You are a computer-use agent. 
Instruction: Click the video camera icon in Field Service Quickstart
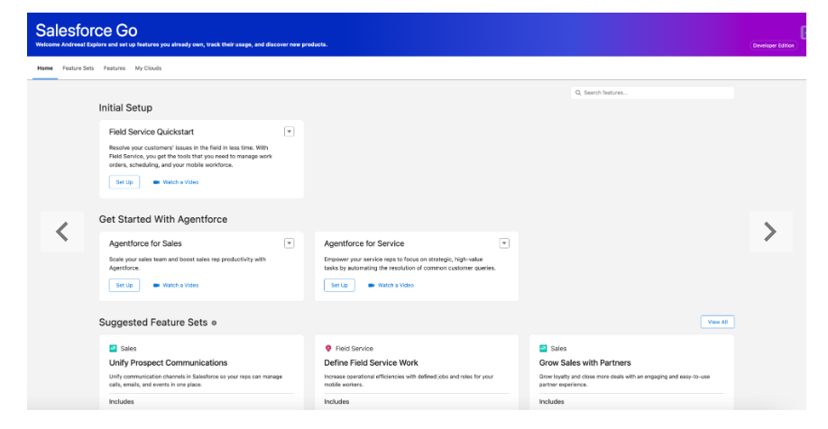(156, 182)
